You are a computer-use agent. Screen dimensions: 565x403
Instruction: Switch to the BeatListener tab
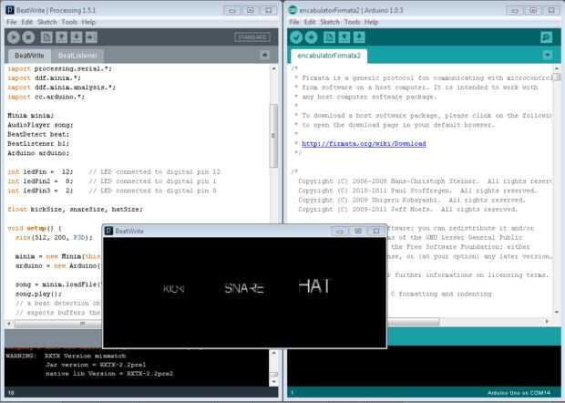[x=77, y=56]
